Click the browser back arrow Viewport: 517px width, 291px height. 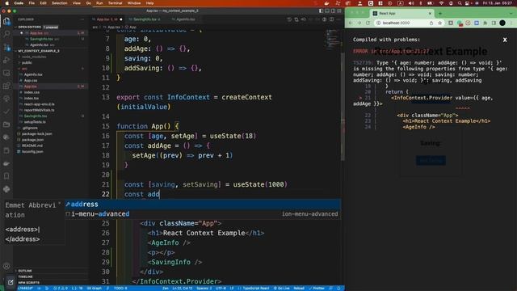tap(351, 23)
